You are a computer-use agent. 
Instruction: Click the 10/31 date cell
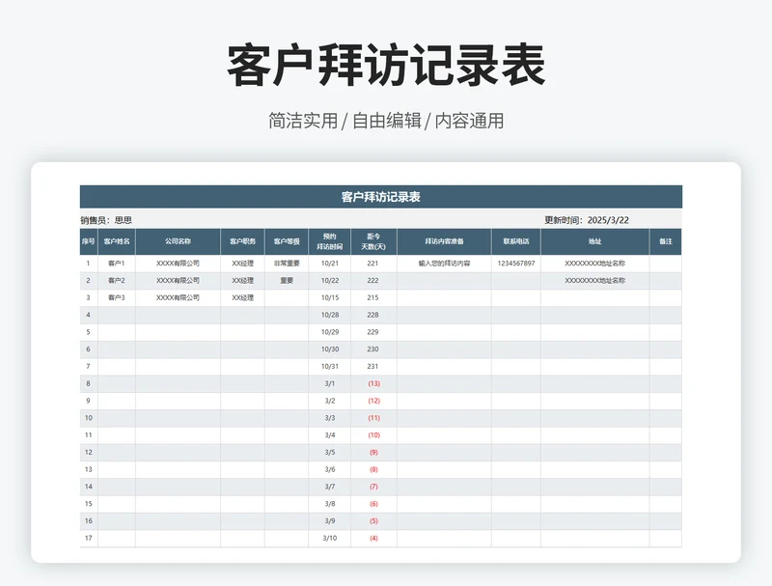tap(329, 367)
